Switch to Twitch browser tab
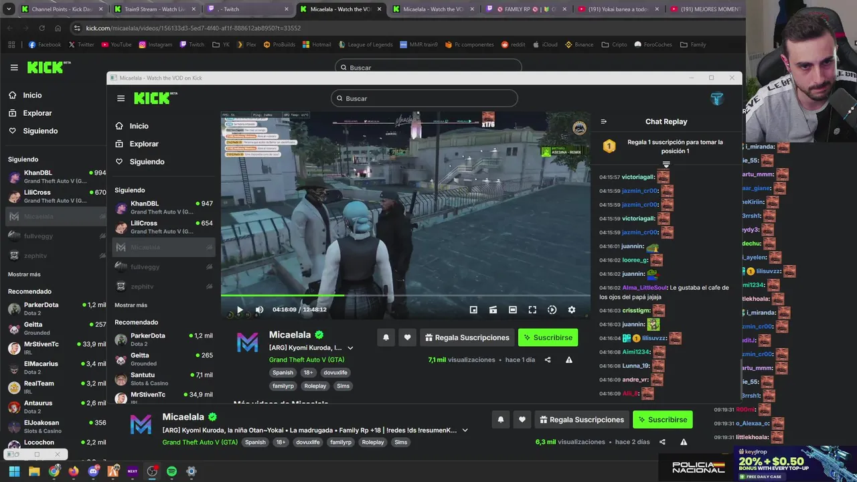Screen dimensions: 857x482 (x=248, y=9)
